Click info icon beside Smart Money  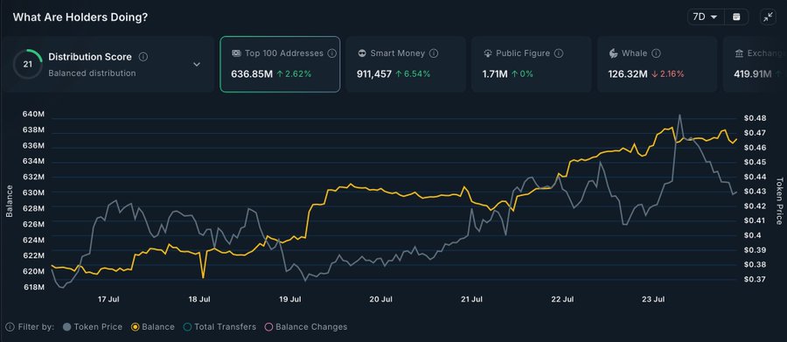point(434,53)
